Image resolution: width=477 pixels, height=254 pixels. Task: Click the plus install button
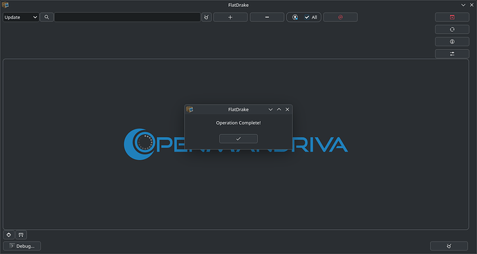click(230, 17)
